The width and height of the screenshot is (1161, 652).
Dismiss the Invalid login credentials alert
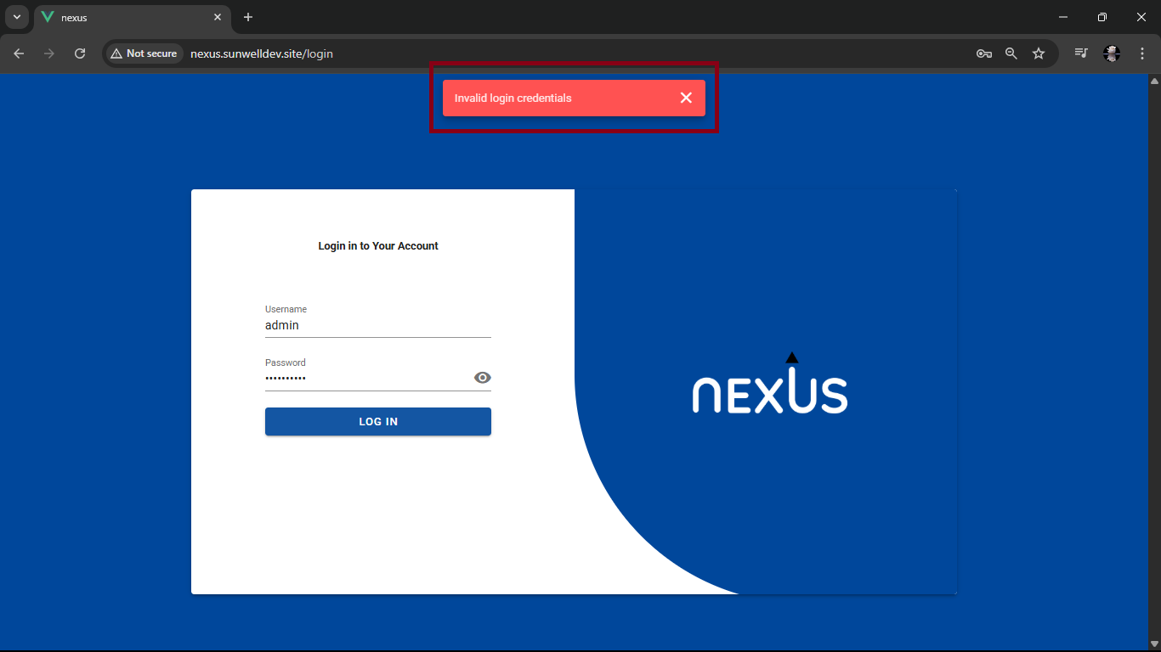click(686, 98)
